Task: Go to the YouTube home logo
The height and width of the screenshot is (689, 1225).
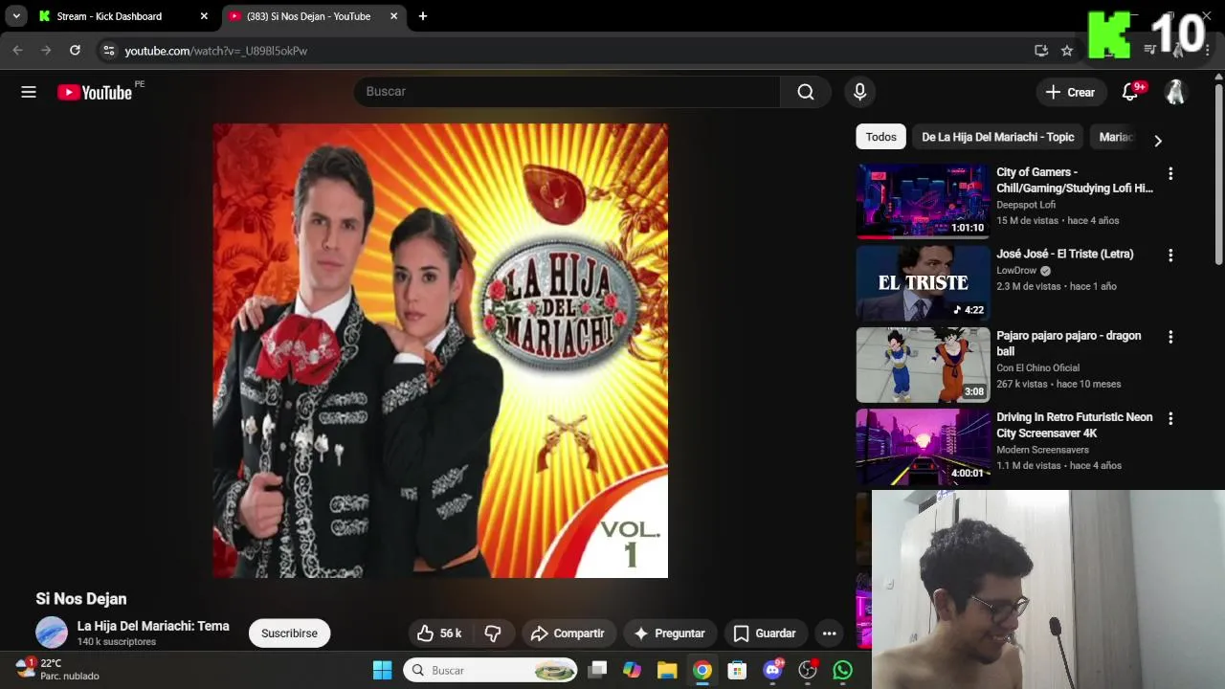Action: pyautogui.click(x=95, y=92)
